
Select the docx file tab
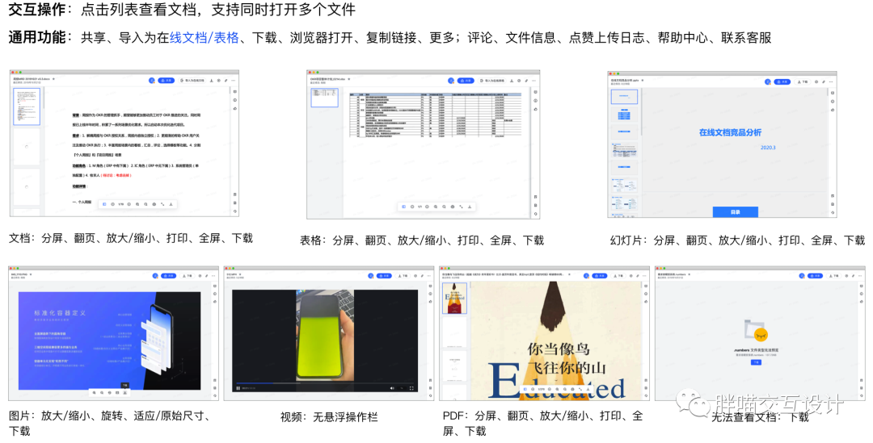click(x=32, y=80)
